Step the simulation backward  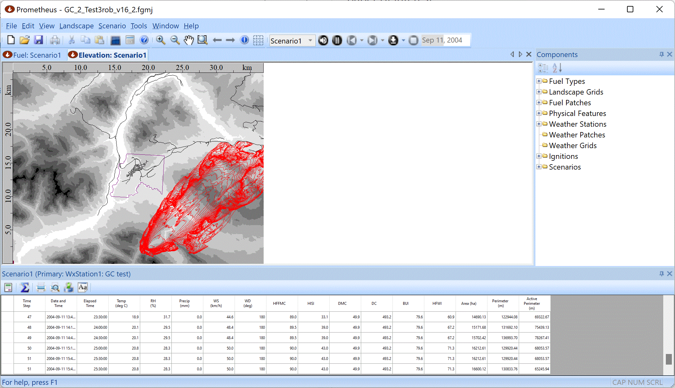(x=351, y=40)
